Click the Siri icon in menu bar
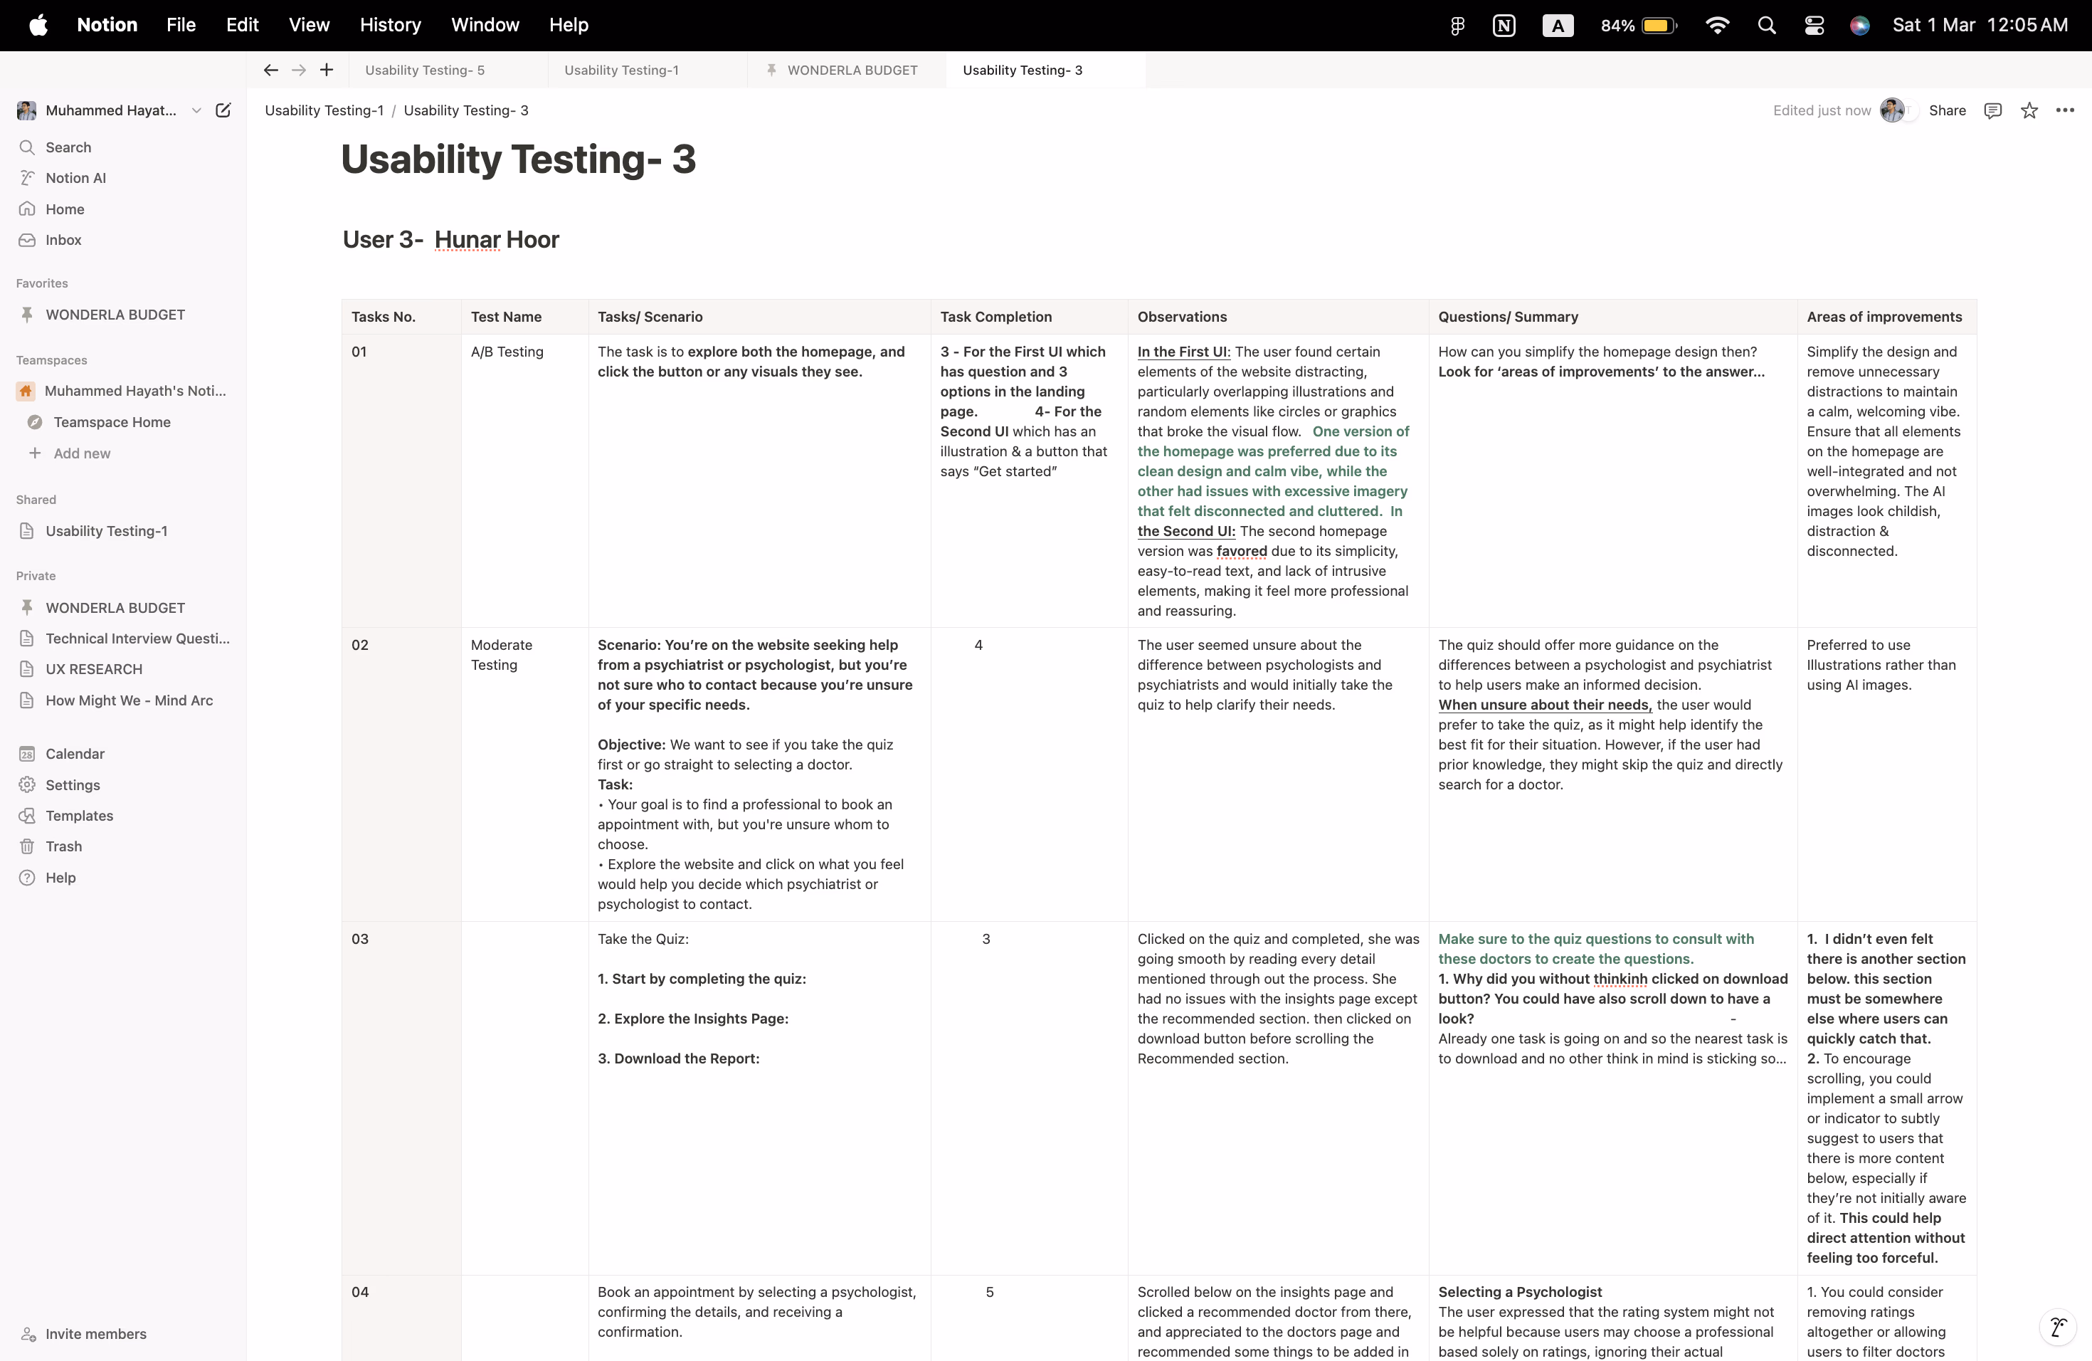The height and width of the screenshot is (1361, 2092). coord(1859,26)
